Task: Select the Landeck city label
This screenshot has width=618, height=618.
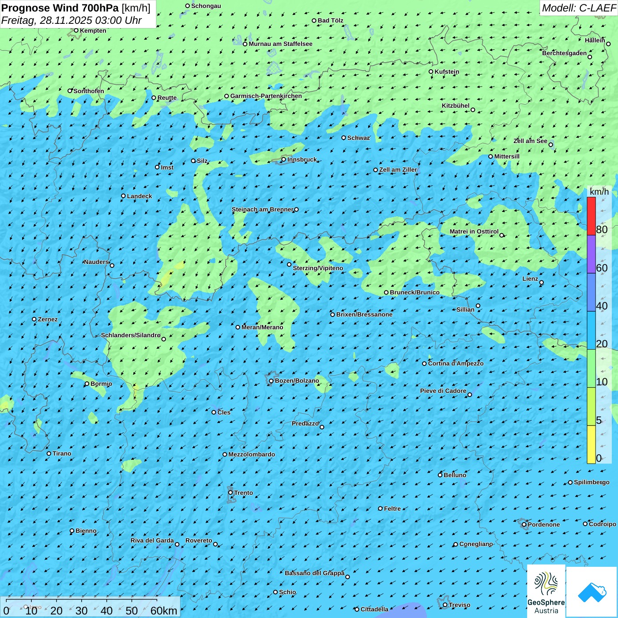Action: pyautogui.click(x=139, y=196)
